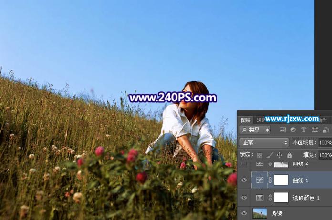Filter layers by smart object type
The width and height of the screenshot is (332, 220).
pos(326,130)
